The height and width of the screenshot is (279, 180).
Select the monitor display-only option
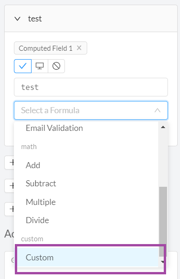point(40,66)
